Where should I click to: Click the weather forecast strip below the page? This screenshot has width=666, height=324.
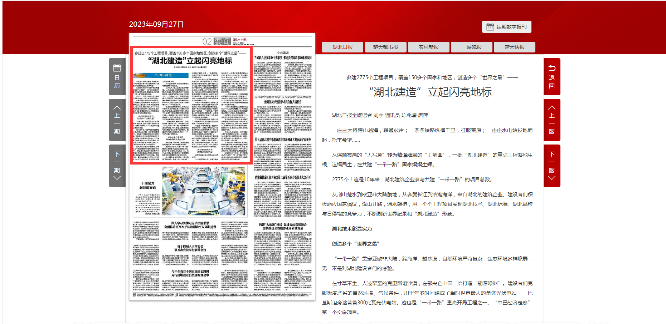coord(222,295)
